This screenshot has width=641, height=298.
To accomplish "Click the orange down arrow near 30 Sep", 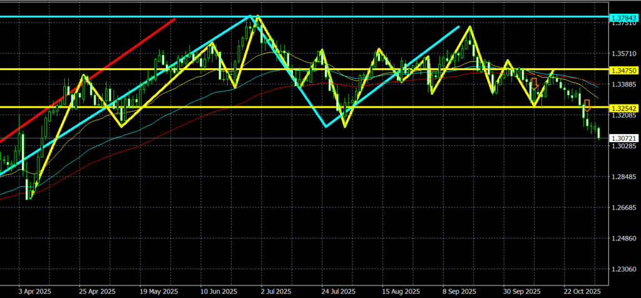I will tap(534, 83).
